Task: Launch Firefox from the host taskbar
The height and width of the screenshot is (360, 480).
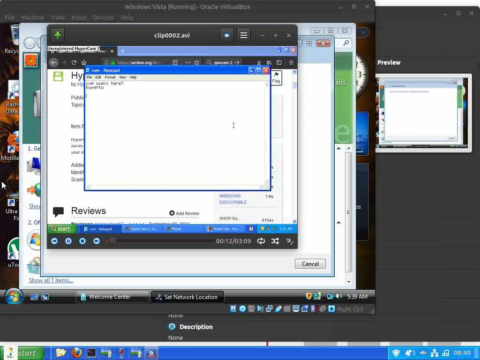Action: click(x=76, y=353)
